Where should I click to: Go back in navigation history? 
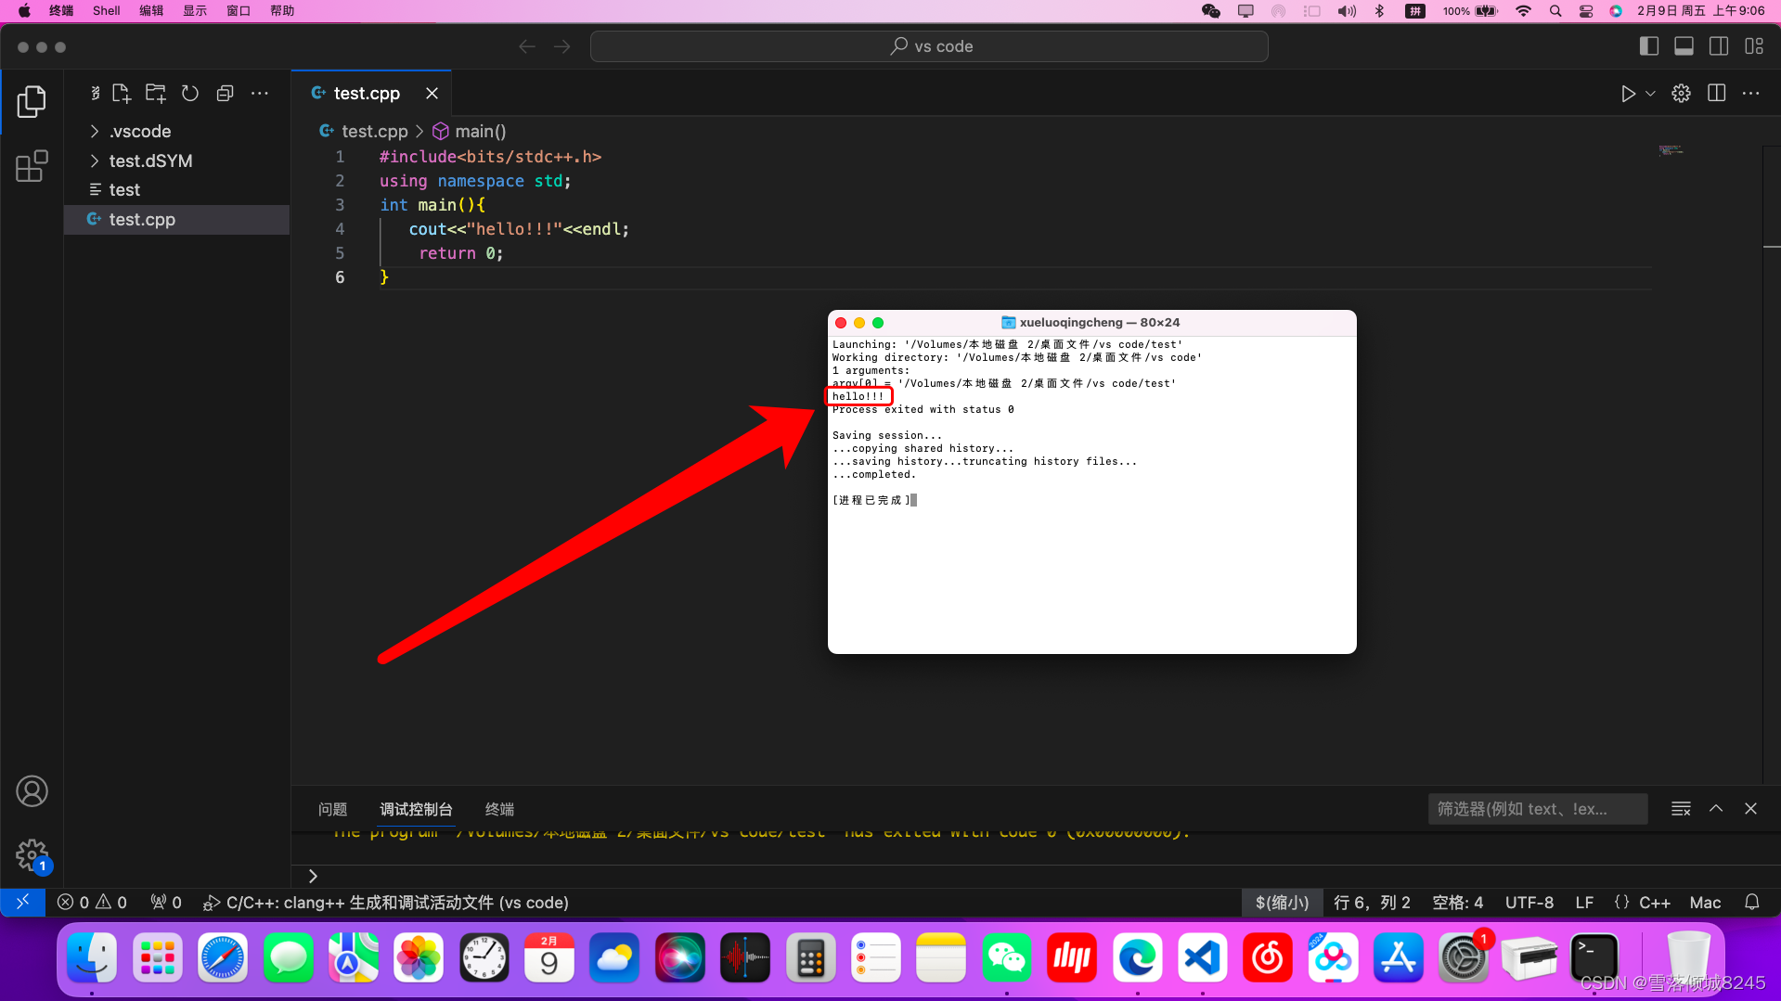(527, 46)
